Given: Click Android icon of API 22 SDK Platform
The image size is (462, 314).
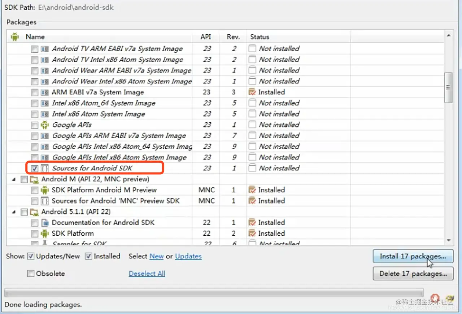Looking at the screenshot, I should click(45, 234).
